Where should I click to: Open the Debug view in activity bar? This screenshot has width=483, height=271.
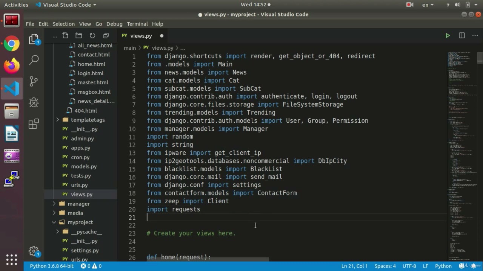coord(34,102)
